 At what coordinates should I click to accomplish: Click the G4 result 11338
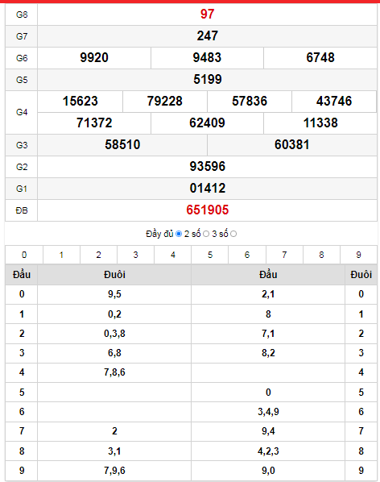[320, 123]
